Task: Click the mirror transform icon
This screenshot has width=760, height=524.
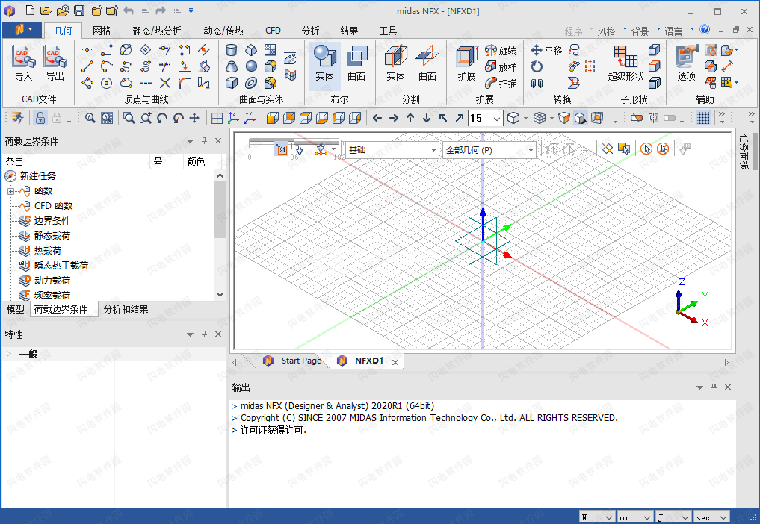Action: [x=537, y=84]
